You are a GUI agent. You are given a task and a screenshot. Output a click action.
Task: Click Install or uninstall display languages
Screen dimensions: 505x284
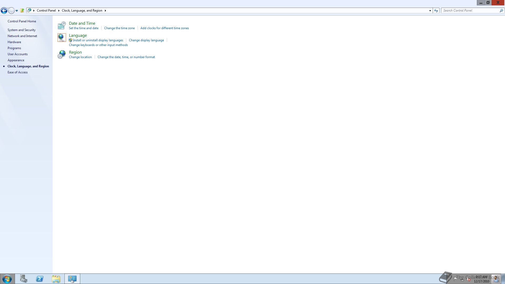pyautogui.click(x=98, y=40)
